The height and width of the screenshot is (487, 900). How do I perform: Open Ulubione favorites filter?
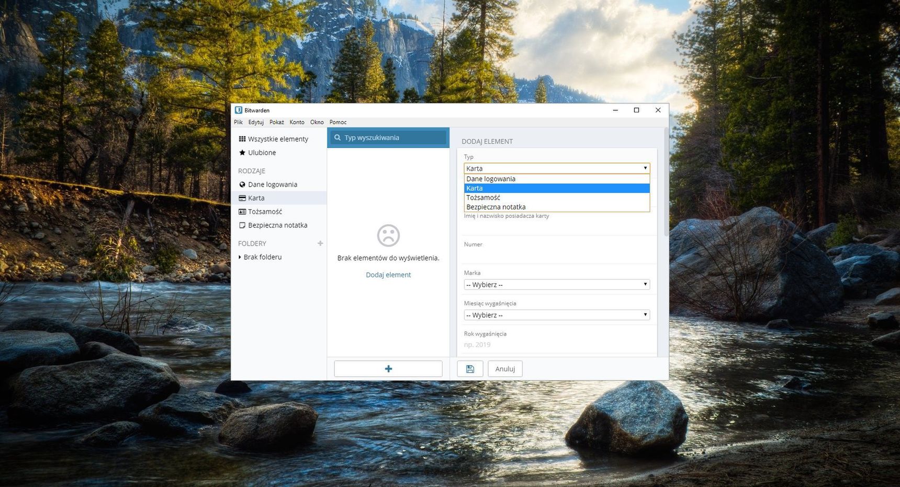[x=278, y=153]
